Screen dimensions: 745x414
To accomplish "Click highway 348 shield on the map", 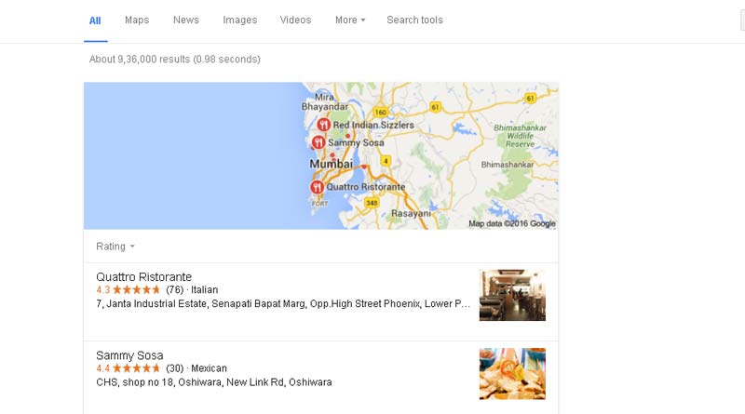I will point(372,203).
